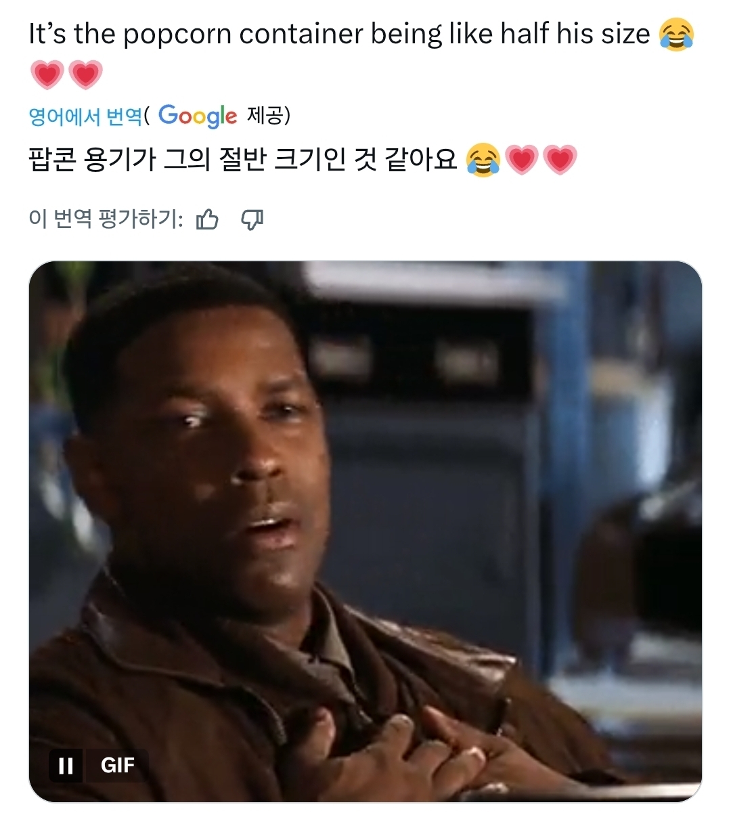731x813 pixels.
Task: Tap the first heart in the Korean translation
Action: pyautogui.click(x=521, y=160)
